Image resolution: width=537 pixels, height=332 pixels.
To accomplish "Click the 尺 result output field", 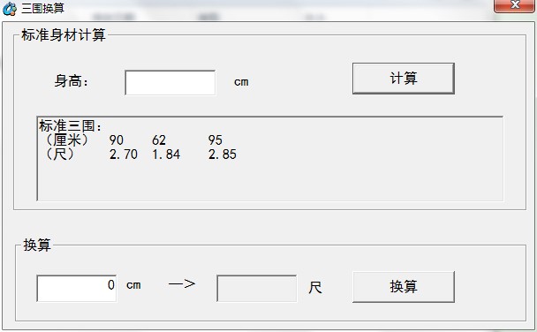I will pos(256,288).
